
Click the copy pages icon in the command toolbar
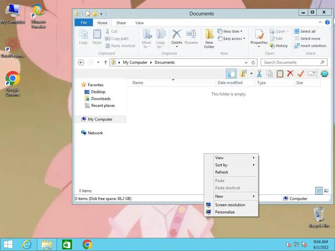pos(270,74)
